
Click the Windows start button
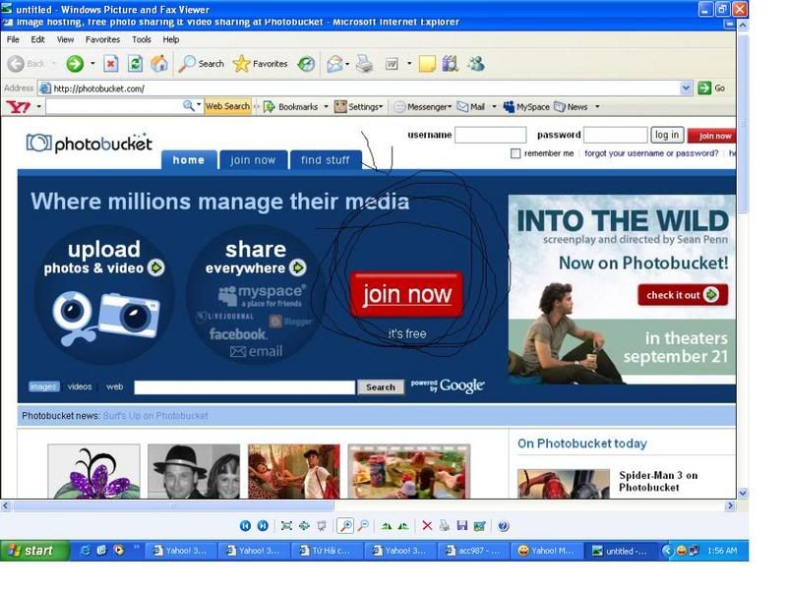[x=35, y=551]
